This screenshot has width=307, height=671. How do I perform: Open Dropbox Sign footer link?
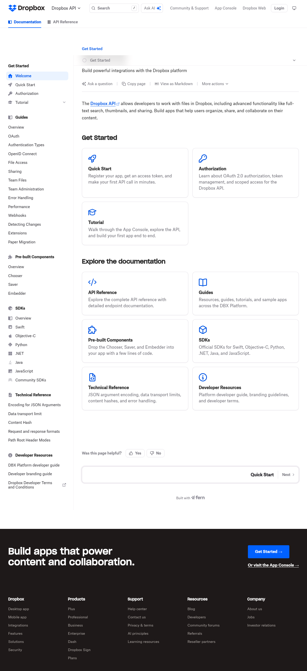pos(79,650)
